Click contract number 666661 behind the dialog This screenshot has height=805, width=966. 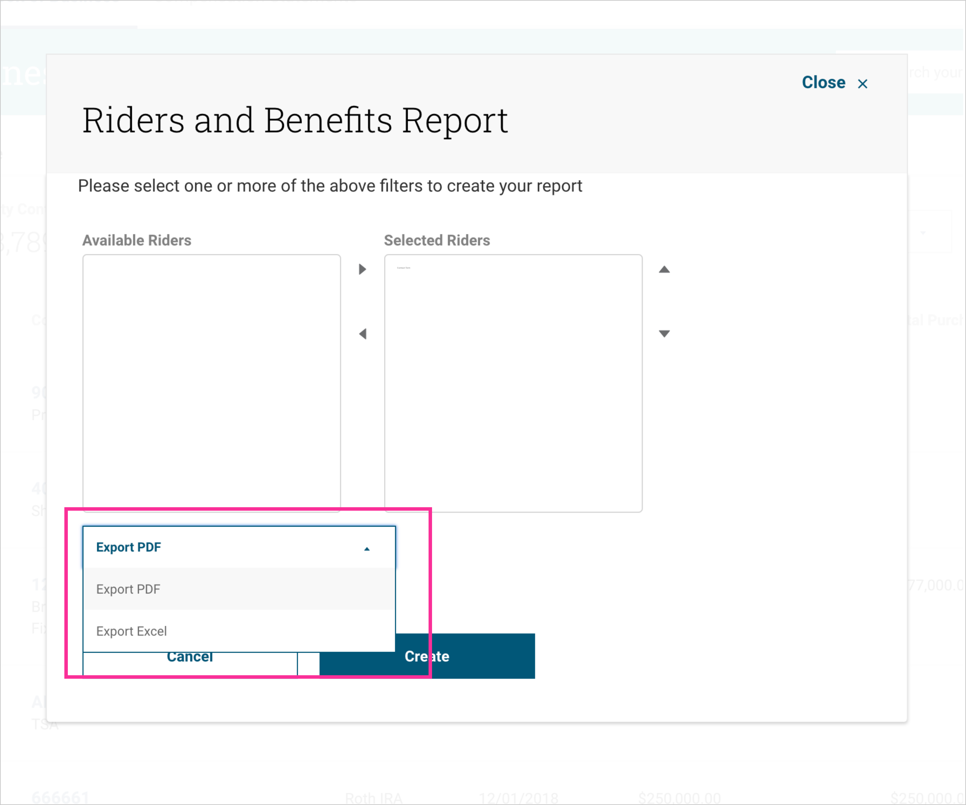[x=60, y=798]
